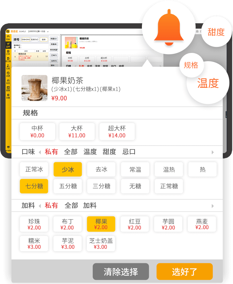This screenshot has width=233, height=284.
Task: Click the milk tea cup photo in the popup
Action: pos(34,88)
